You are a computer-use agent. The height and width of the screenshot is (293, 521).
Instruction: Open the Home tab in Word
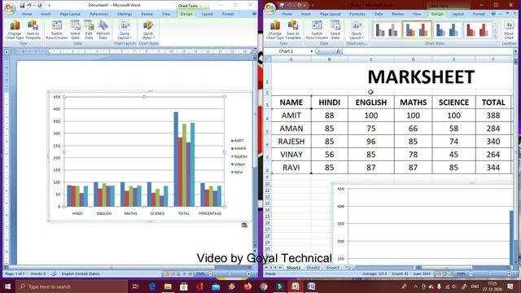coord(27,14)
